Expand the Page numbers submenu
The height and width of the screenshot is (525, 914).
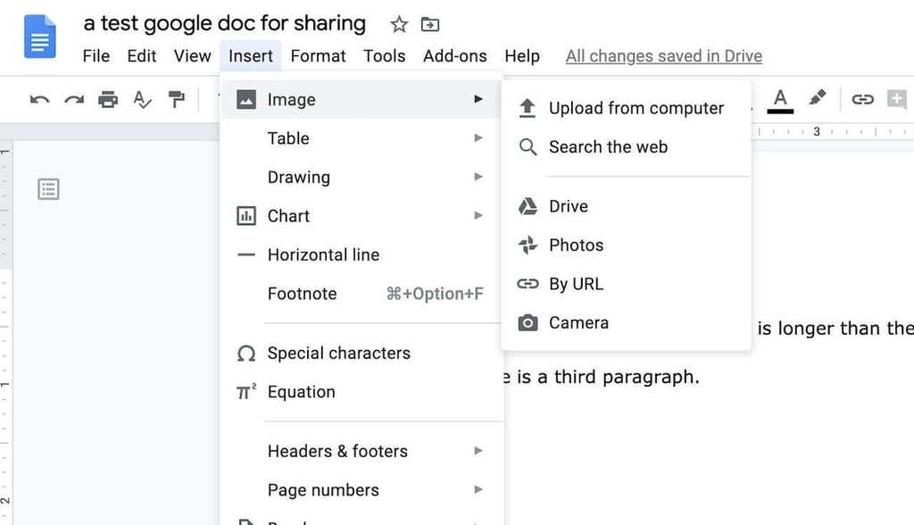pos(479,489)
